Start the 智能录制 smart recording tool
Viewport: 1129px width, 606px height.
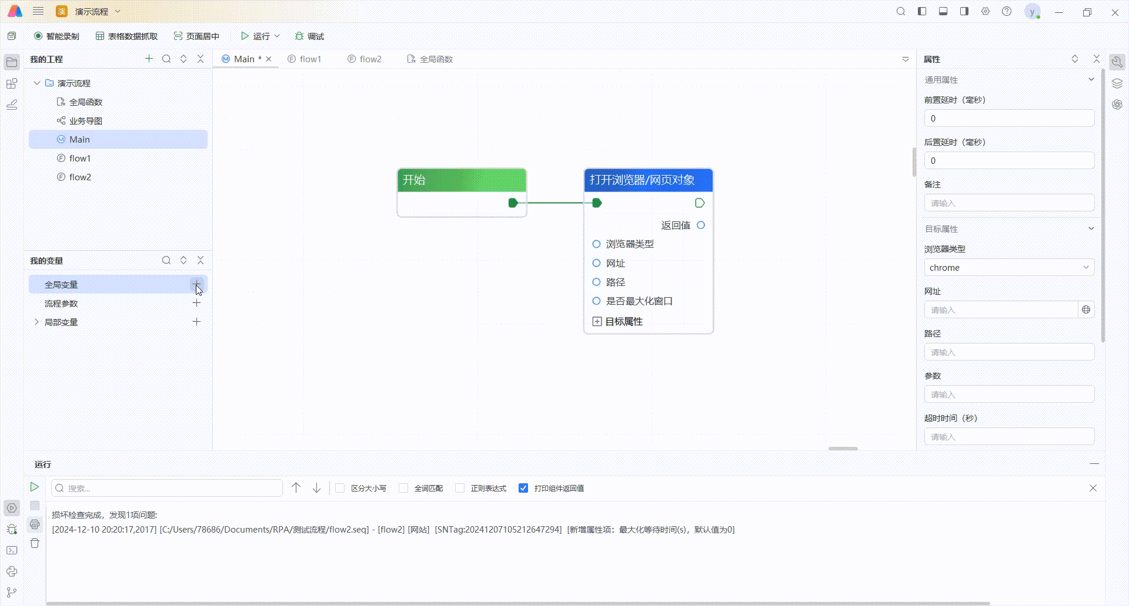pos(56,36)
